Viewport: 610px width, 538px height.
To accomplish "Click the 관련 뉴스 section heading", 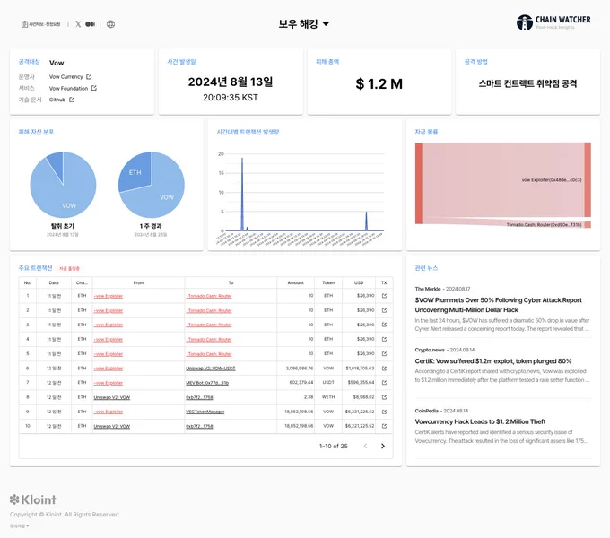I will click(426, 268).
